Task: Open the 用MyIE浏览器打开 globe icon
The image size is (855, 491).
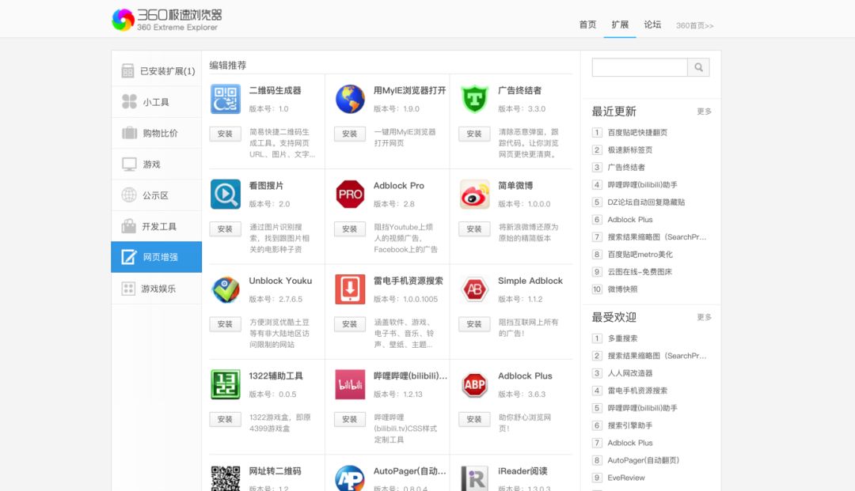Action: (x=350, y=99)
